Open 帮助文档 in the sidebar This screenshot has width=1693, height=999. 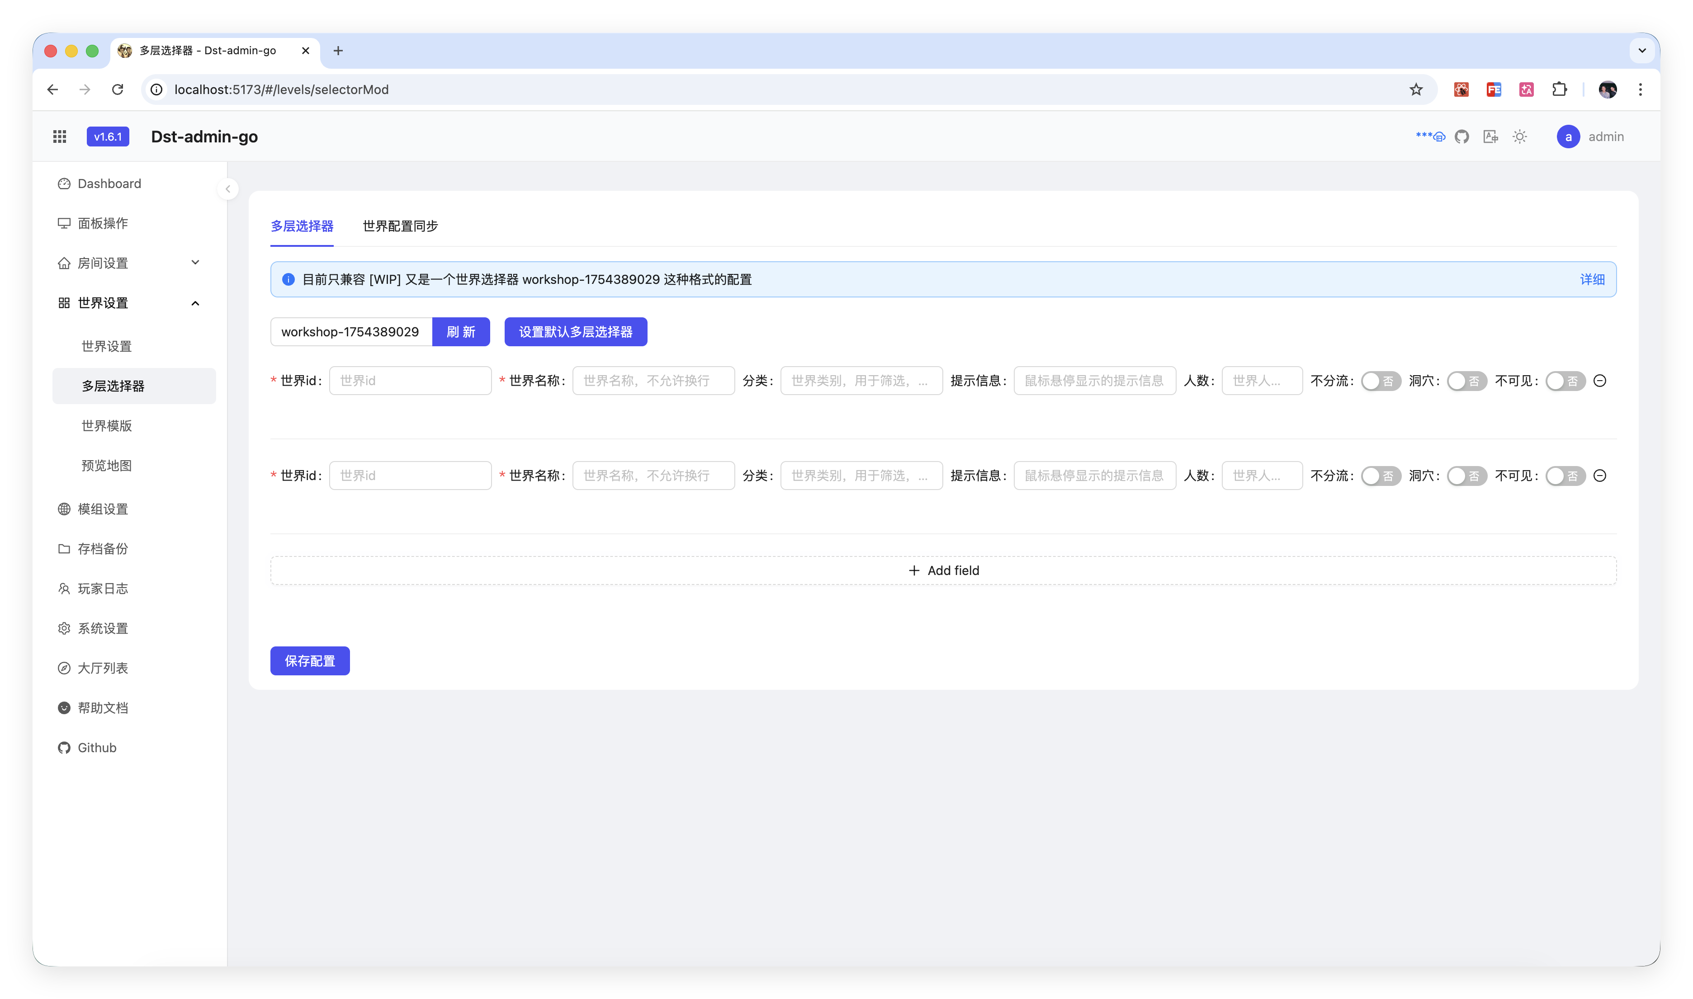pos(134,707)
